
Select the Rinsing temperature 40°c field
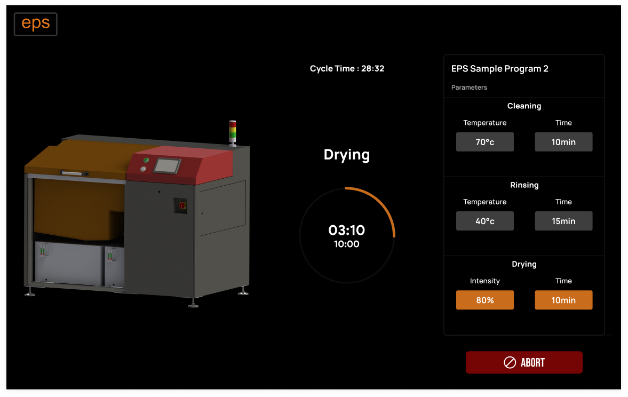(484, 221)
